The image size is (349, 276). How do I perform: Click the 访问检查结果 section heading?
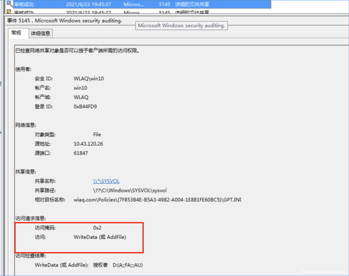(x=30, y=256)
